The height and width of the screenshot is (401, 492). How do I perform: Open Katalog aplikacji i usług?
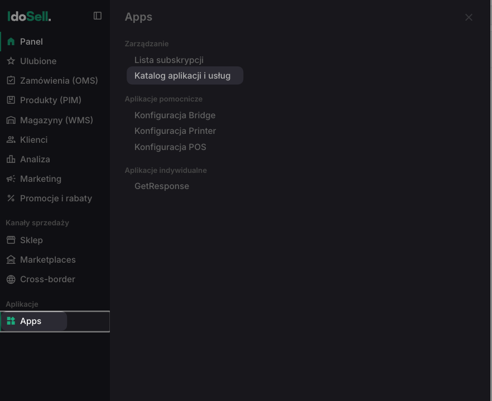(185, 75)
